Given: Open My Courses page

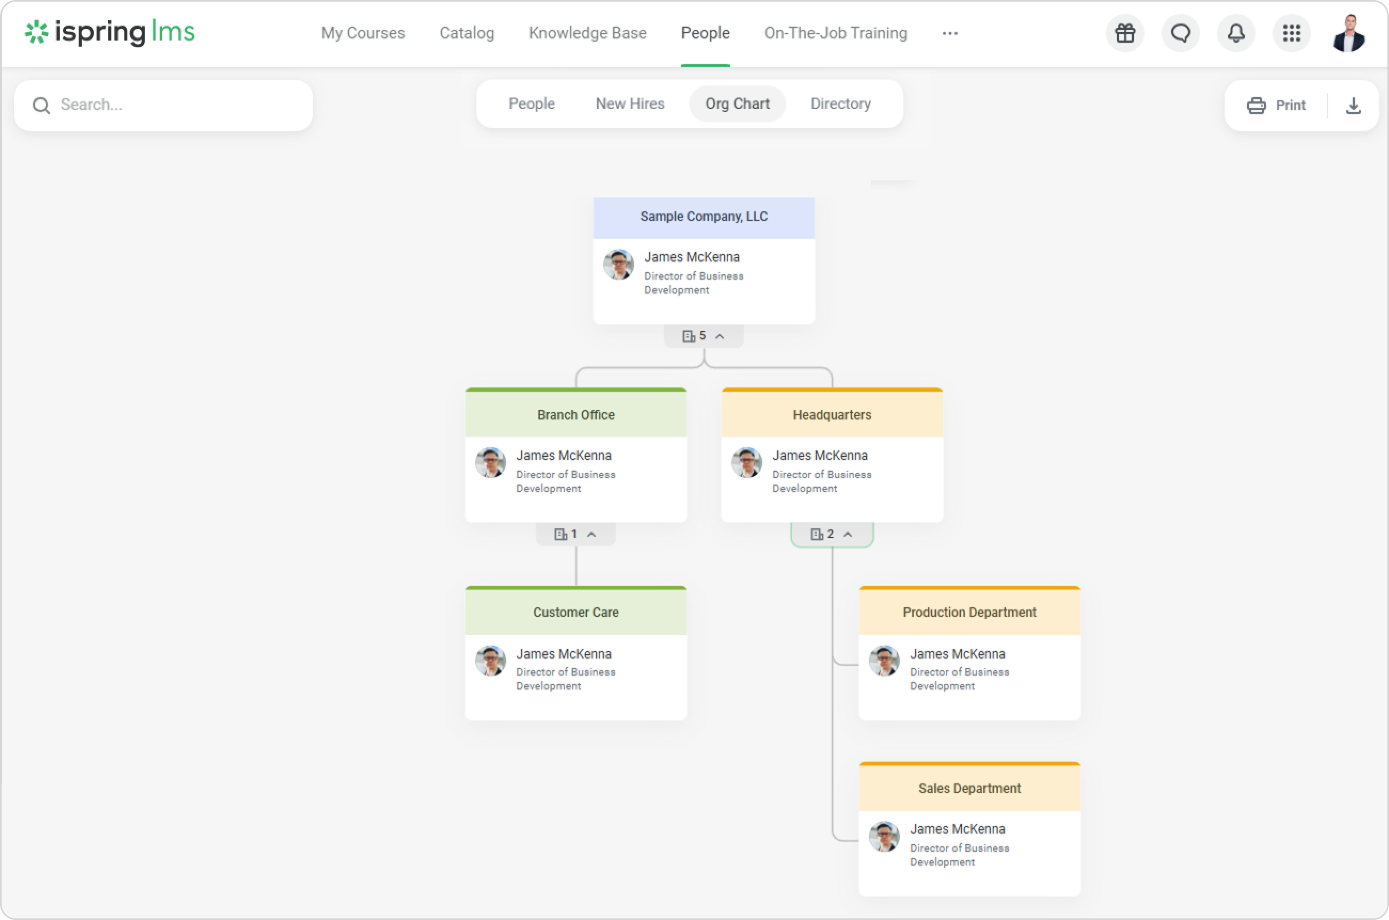Looking at the screenshot, I should coord(362,34).
